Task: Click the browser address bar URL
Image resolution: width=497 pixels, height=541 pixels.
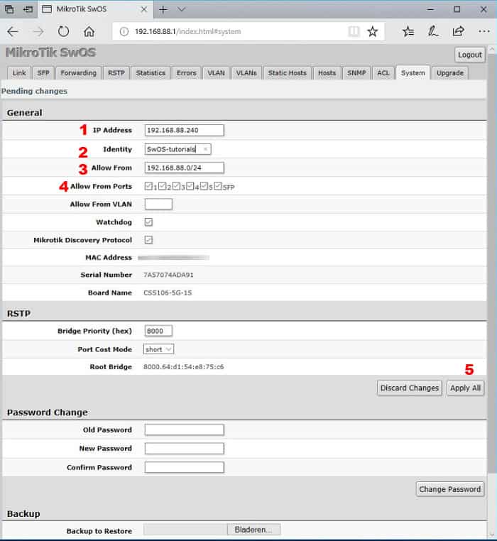Action: (x=187, y=32)
